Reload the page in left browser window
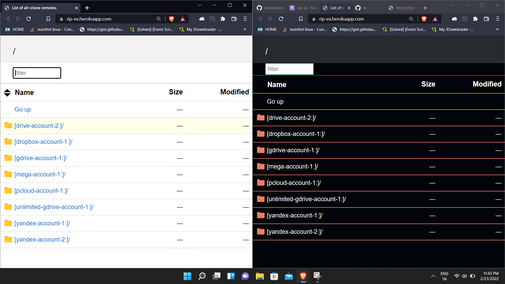This screenshot has height=284, width=505. [29, 19]
